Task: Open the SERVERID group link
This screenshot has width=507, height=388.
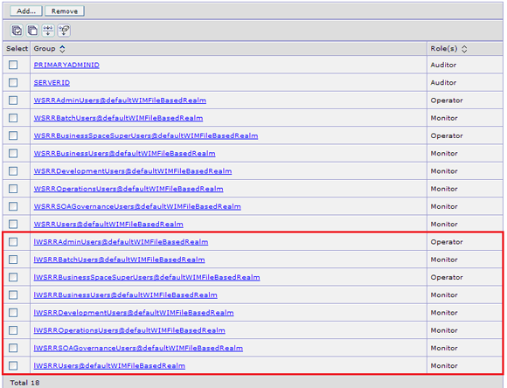Action: pyautogui.click(x=52, y=83)
